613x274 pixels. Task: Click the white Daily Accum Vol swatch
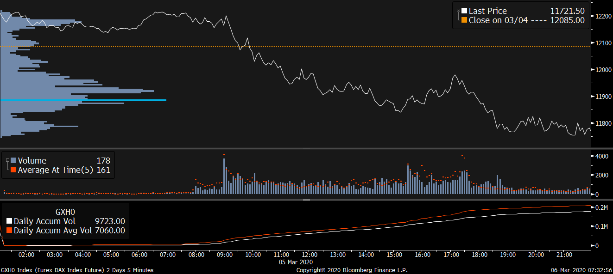10,221
